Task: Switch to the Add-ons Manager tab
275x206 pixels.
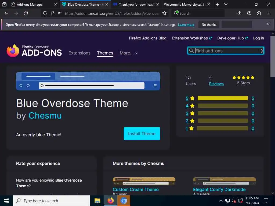Action: (x=30, y=5)
